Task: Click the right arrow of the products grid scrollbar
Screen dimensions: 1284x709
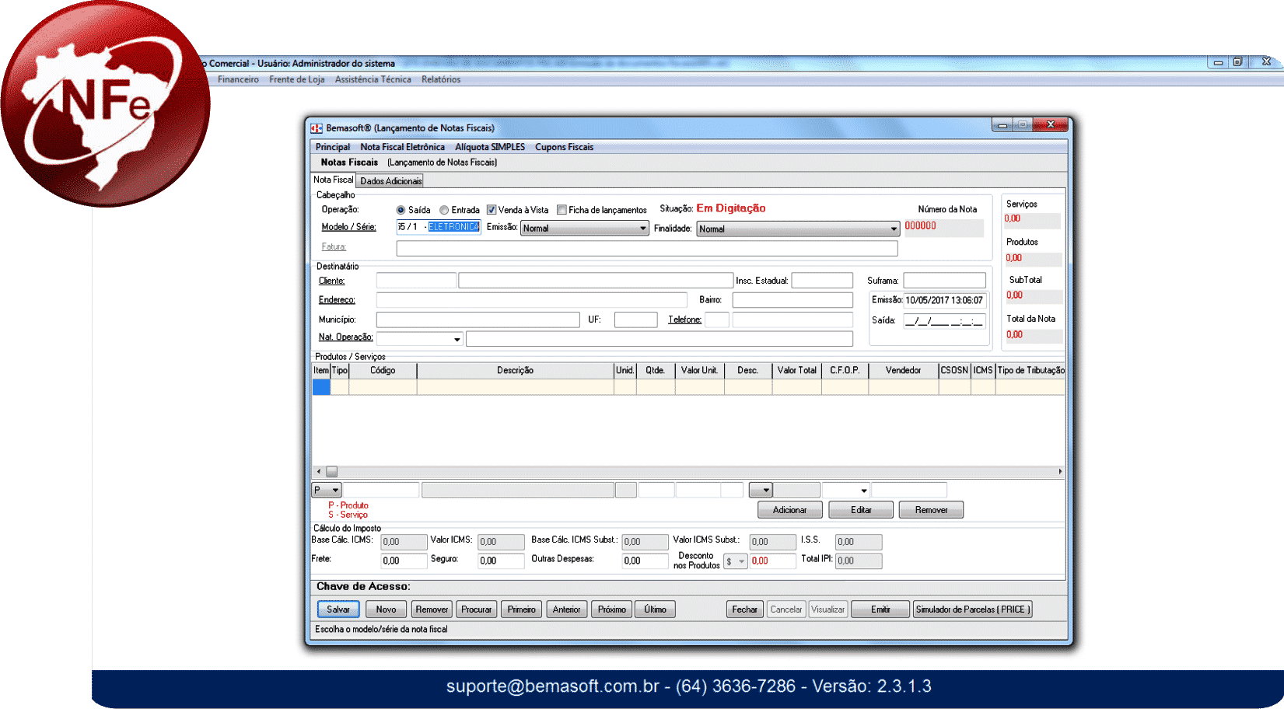Action: click(x=1060, y=472)
